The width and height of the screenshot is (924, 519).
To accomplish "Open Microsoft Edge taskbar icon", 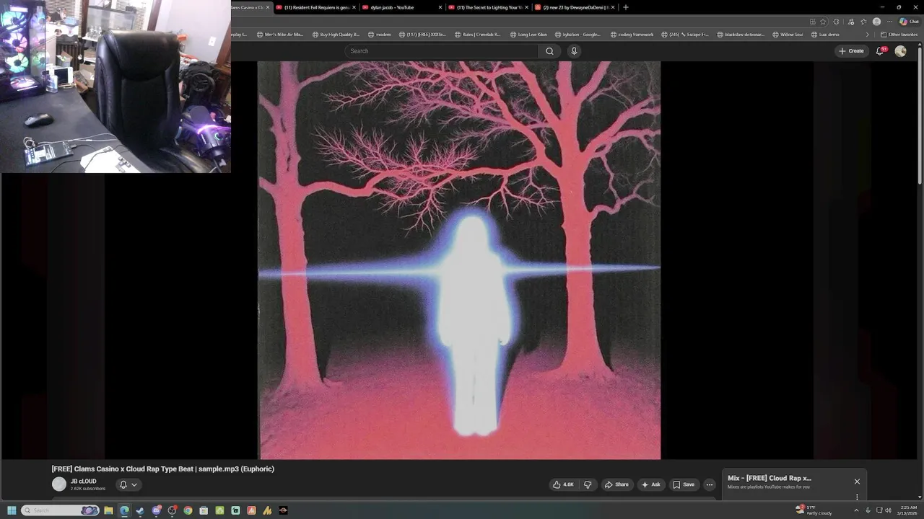I will (124, 510).
